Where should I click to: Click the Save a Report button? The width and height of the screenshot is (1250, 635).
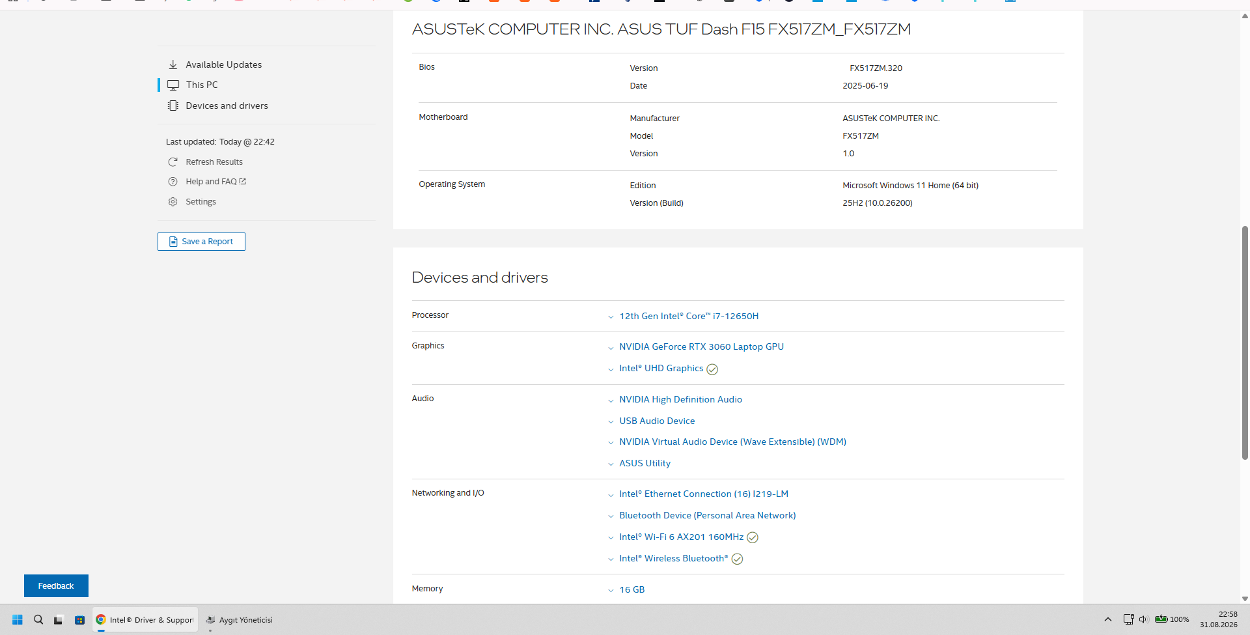pyautogui.click(x=201, y=242)
